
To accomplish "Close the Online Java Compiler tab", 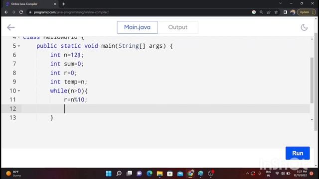I will click(x=55, y=4).
